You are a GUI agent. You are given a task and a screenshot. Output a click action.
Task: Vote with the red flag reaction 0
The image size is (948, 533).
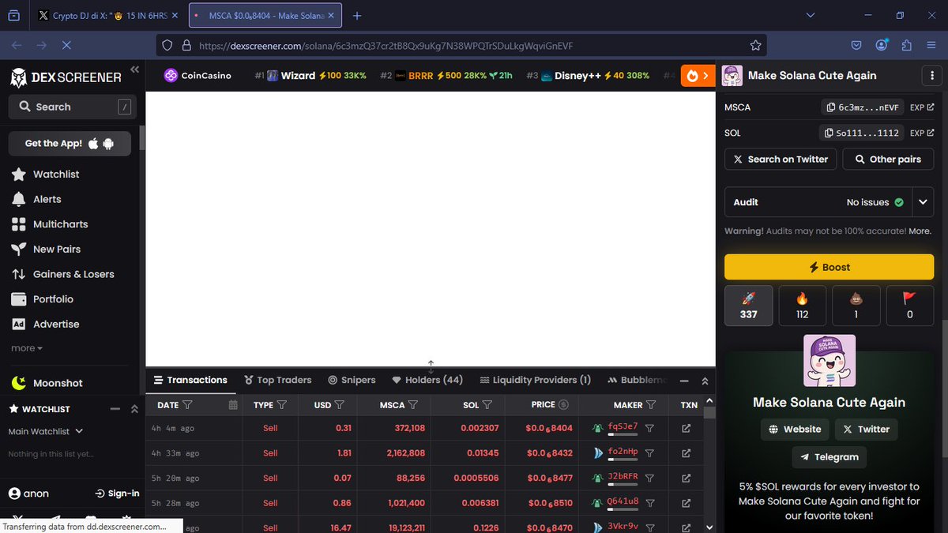909,306
